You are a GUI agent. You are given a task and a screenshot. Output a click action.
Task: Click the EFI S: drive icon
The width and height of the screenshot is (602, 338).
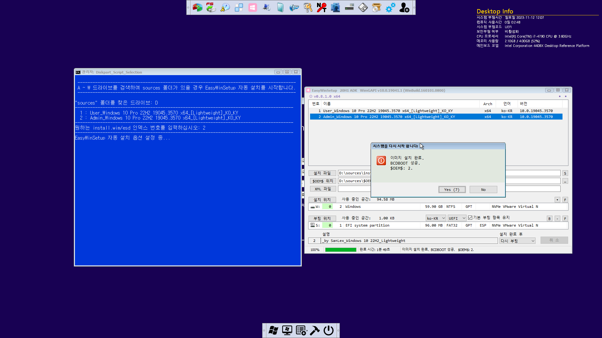click(313, 225)
